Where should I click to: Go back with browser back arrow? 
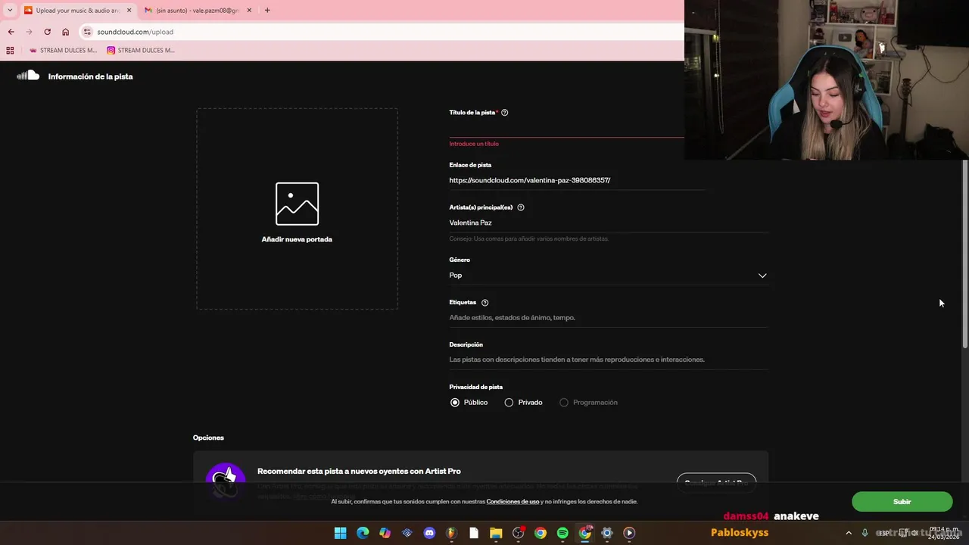11,32
